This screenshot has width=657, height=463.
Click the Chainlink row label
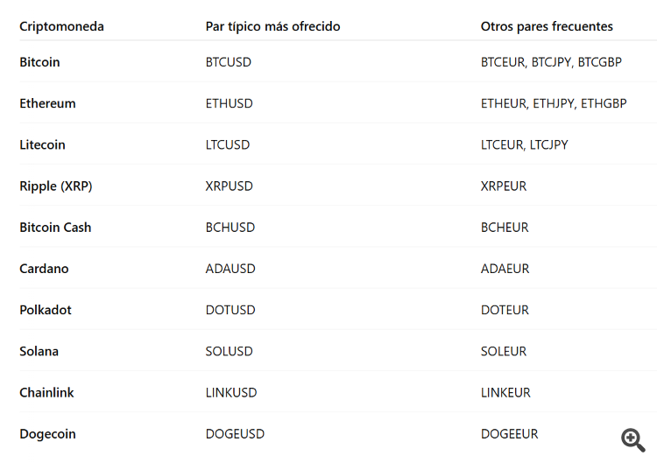coord(46,392)
